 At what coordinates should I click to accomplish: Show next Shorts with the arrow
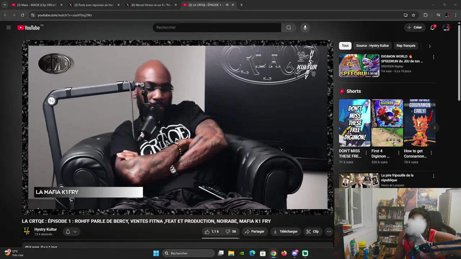click(434, 128)
